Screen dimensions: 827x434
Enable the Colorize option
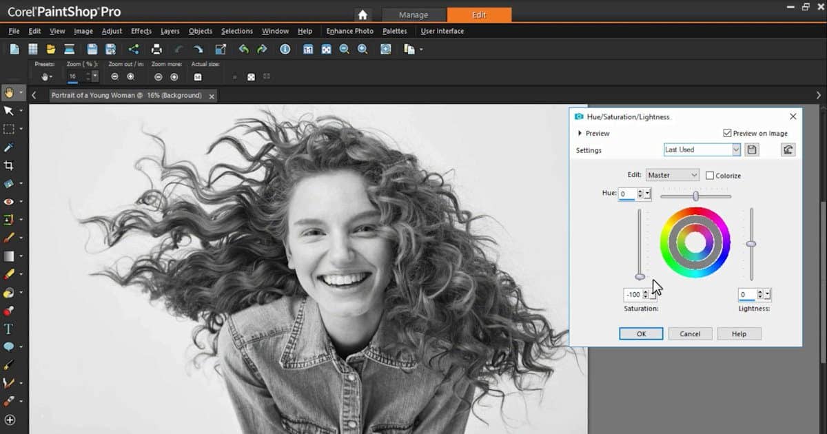pos(710,175)
